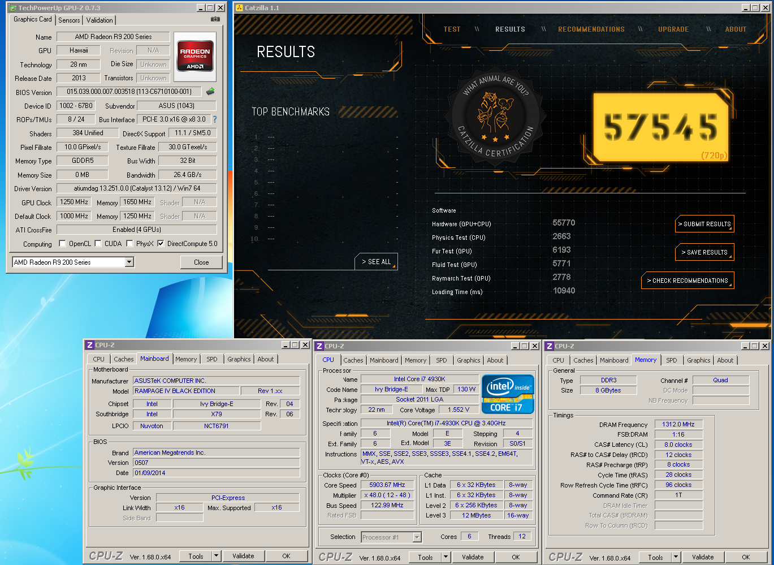Click the Multiplier x 48.0 value
The image size is (774, 565).
[x=387, y=495]
